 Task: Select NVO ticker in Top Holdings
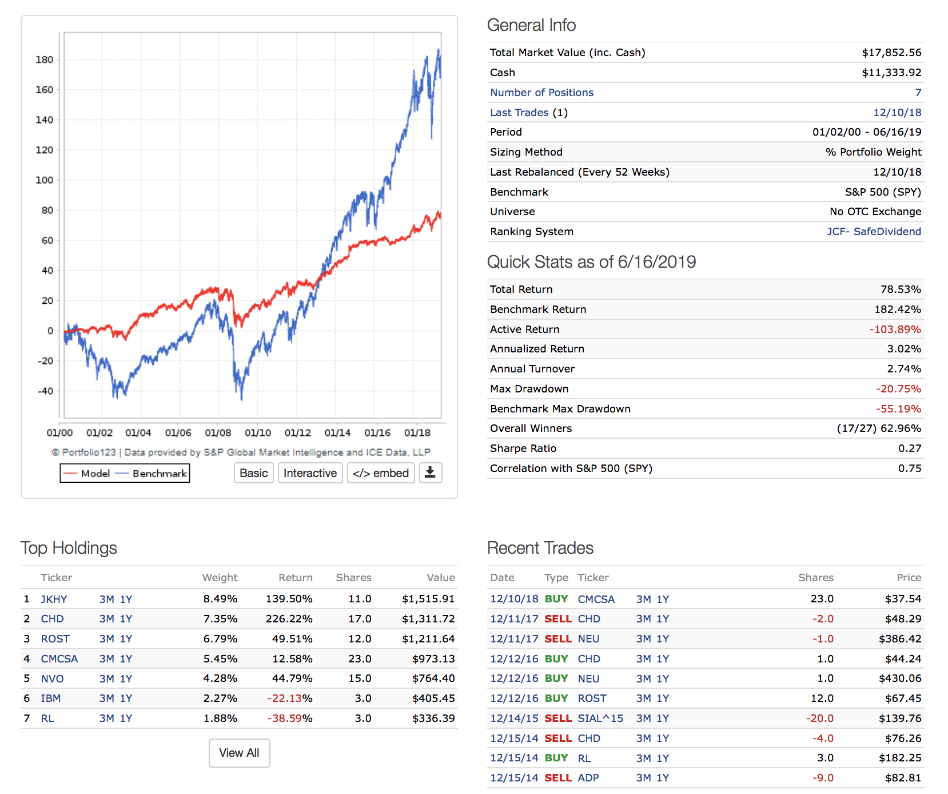[52, 679]
